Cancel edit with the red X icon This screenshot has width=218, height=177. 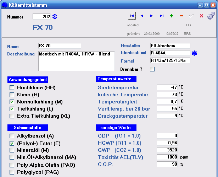[201, 16]
